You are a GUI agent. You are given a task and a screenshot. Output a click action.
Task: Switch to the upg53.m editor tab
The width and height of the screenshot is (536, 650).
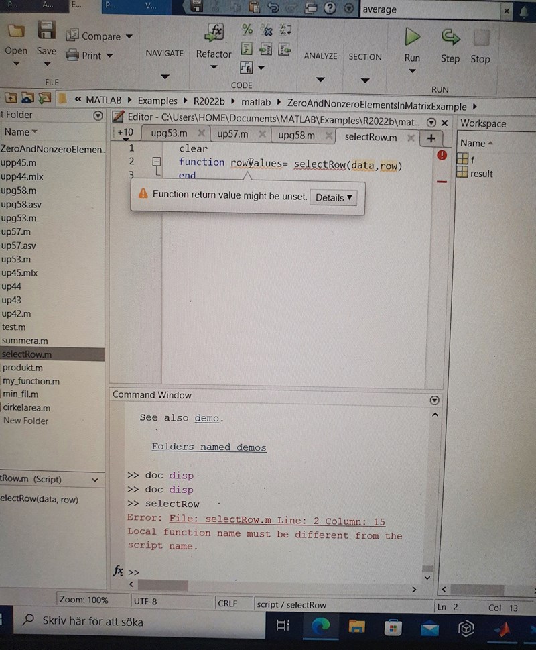tap(169, 133)
